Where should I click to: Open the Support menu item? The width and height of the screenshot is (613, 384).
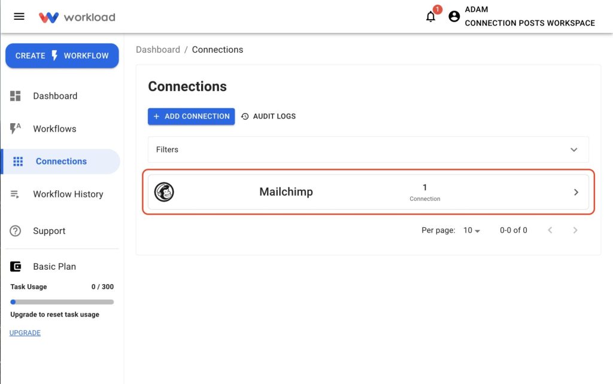(49, 231)
